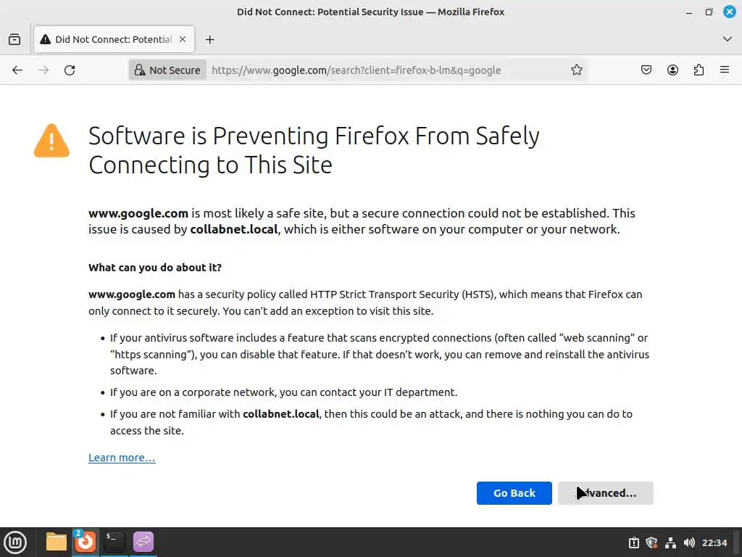Click the Go Back button
Screen dimensions: 742x557
click(514, 493)
